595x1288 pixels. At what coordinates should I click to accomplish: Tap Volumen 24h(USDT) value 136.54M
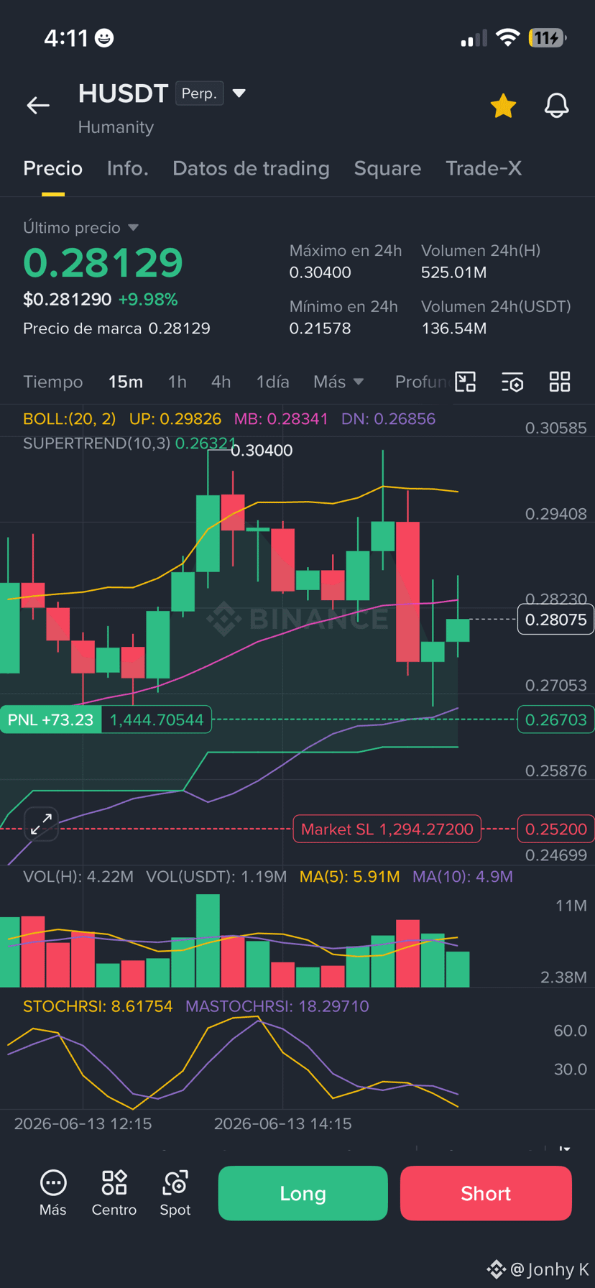453,328
